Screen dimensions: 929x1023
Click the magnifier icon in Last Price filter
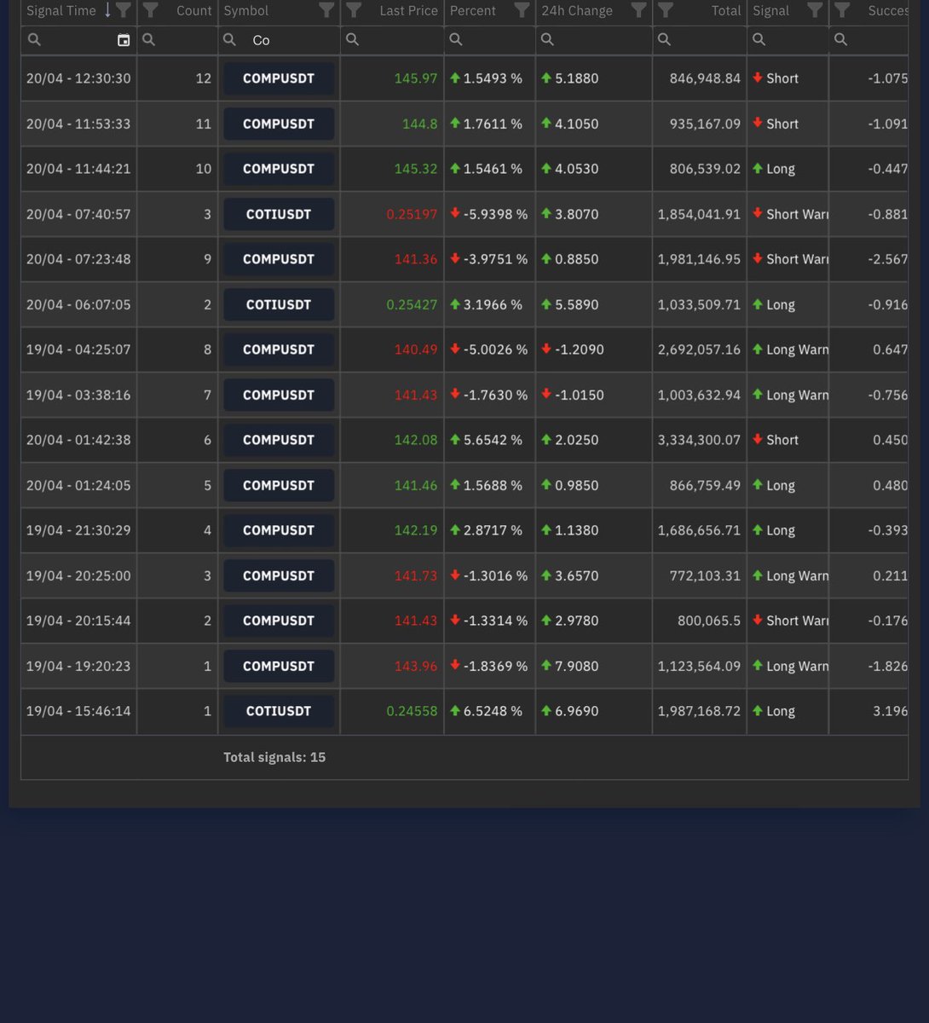point(352,39)
